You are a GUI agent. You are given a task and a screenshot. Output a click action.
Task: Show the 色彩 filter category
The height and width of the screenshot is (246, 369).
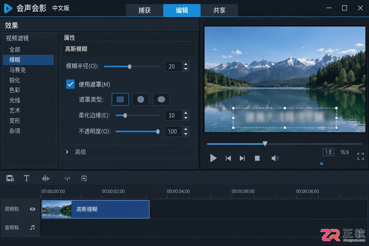28,90
